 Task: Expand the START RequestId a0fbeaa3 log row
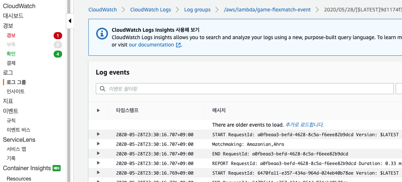[x=98, y=134]
